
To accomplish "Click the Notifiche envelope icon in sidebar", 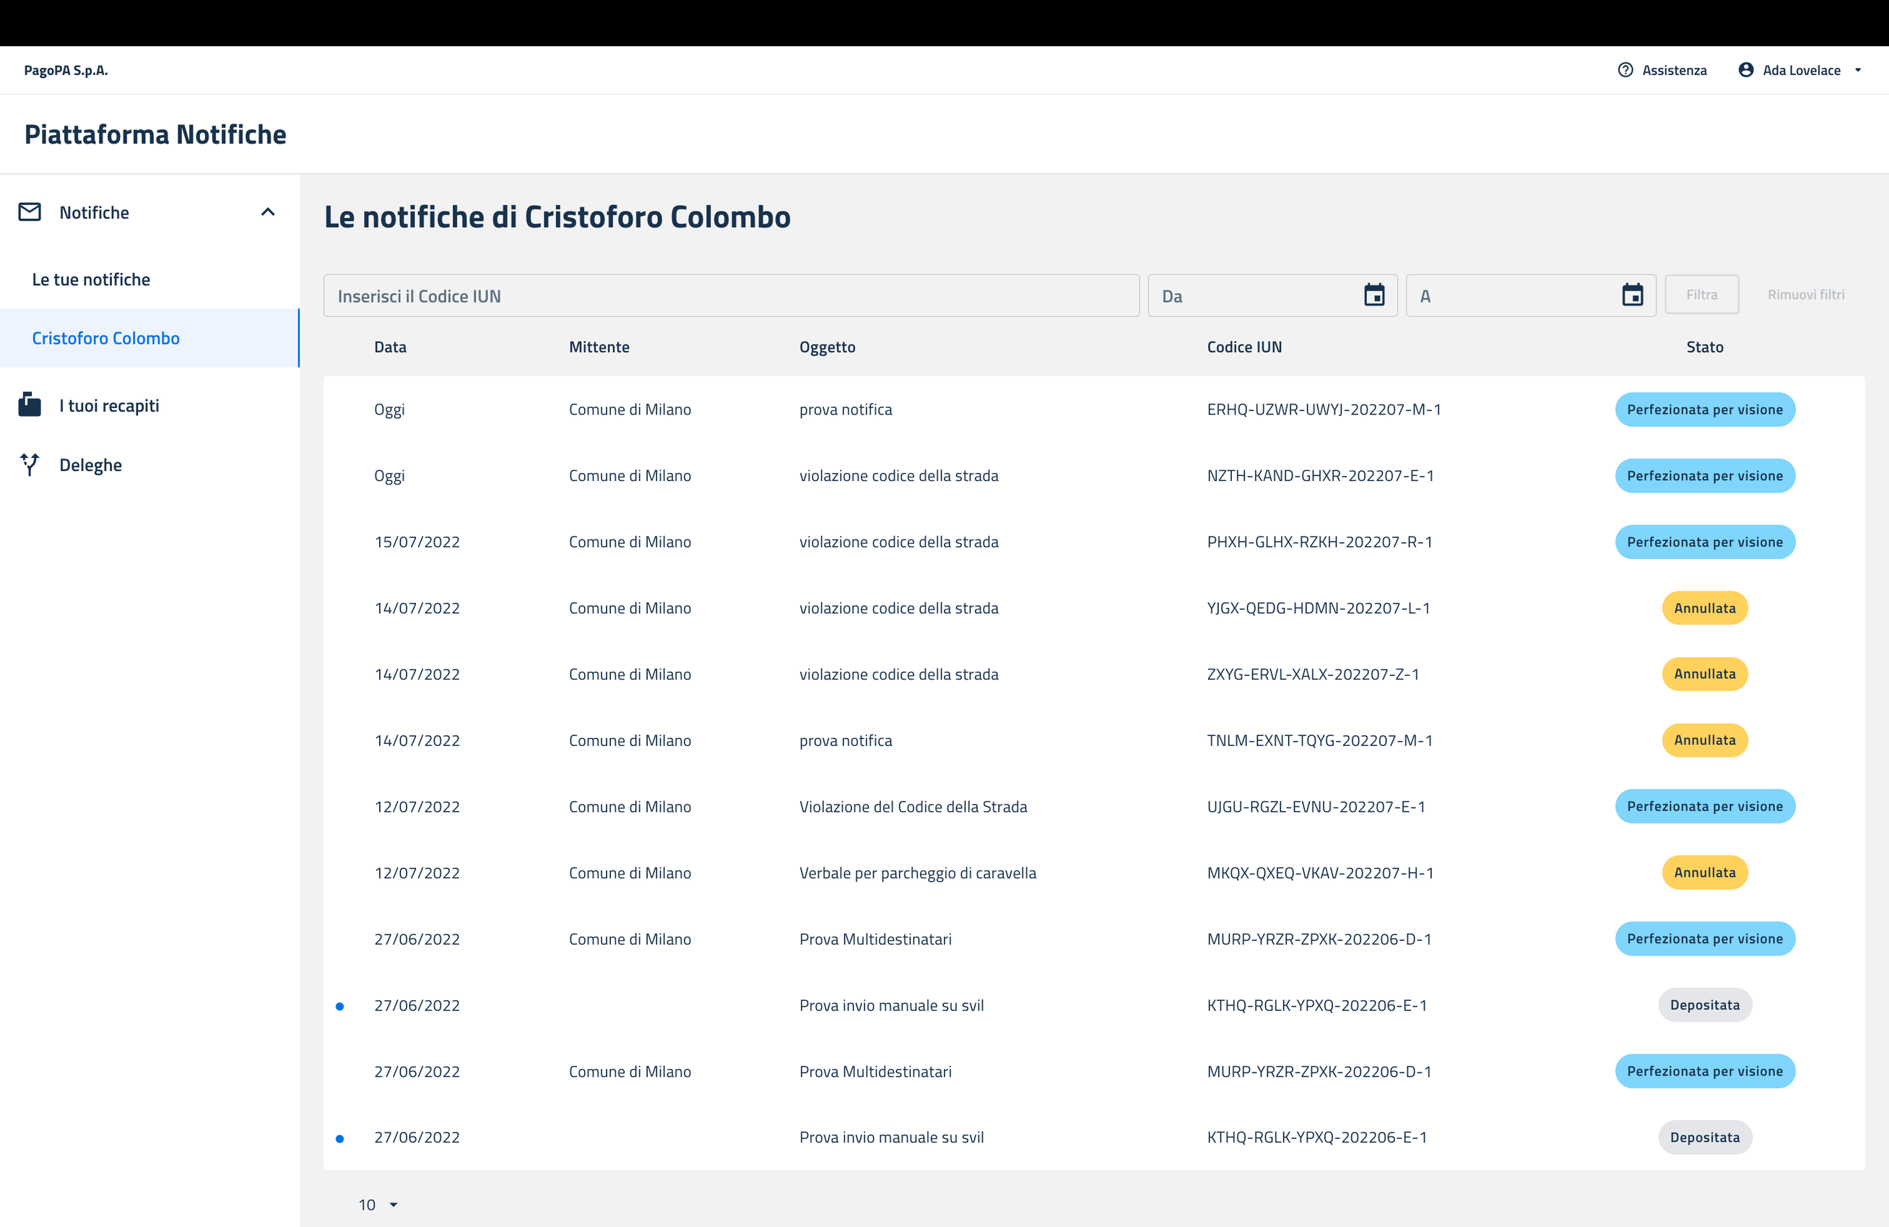I will [30, 212].
